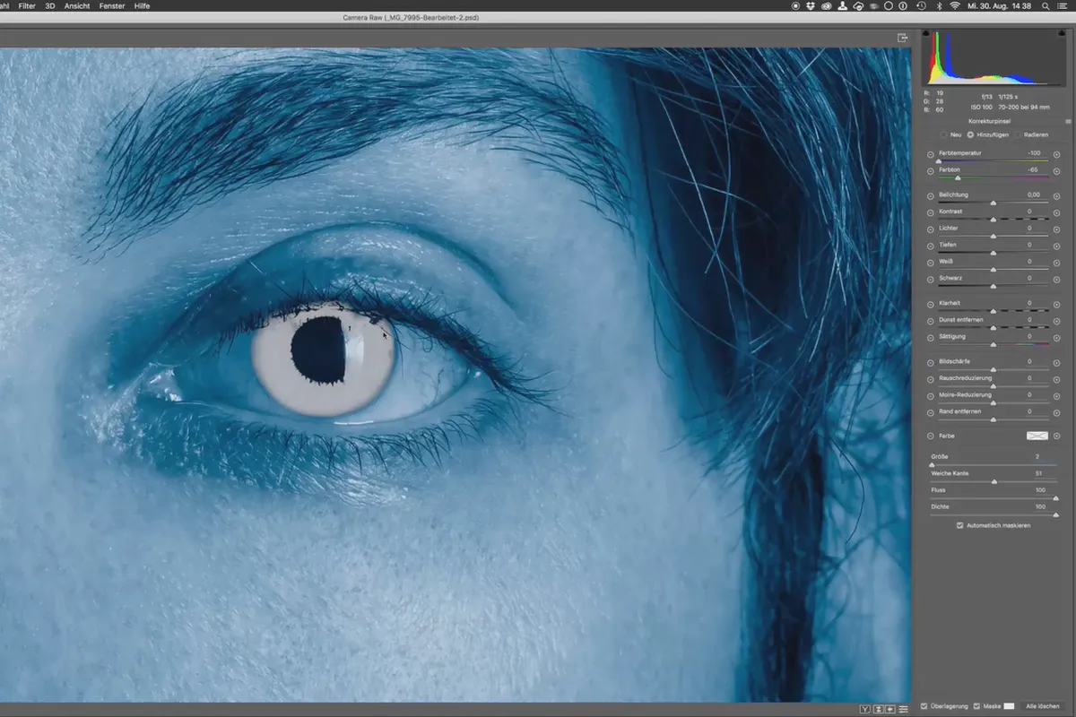Screen dimensions: 1076x717
Task: Click the Fluss slider handle
Action: (x=1055, y=498)
